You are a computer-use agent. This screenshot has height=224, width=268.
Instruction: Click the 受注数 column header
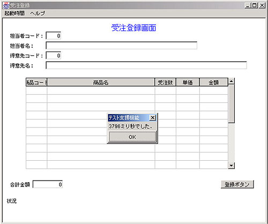click(x=165, y=83)
